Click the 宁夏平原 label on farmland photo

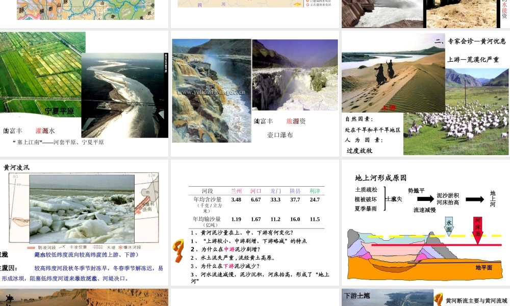pos(59,111)
